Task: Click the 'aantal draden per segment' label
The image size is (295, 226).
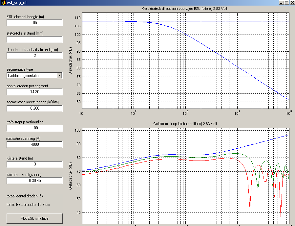Action: point(27,86)
